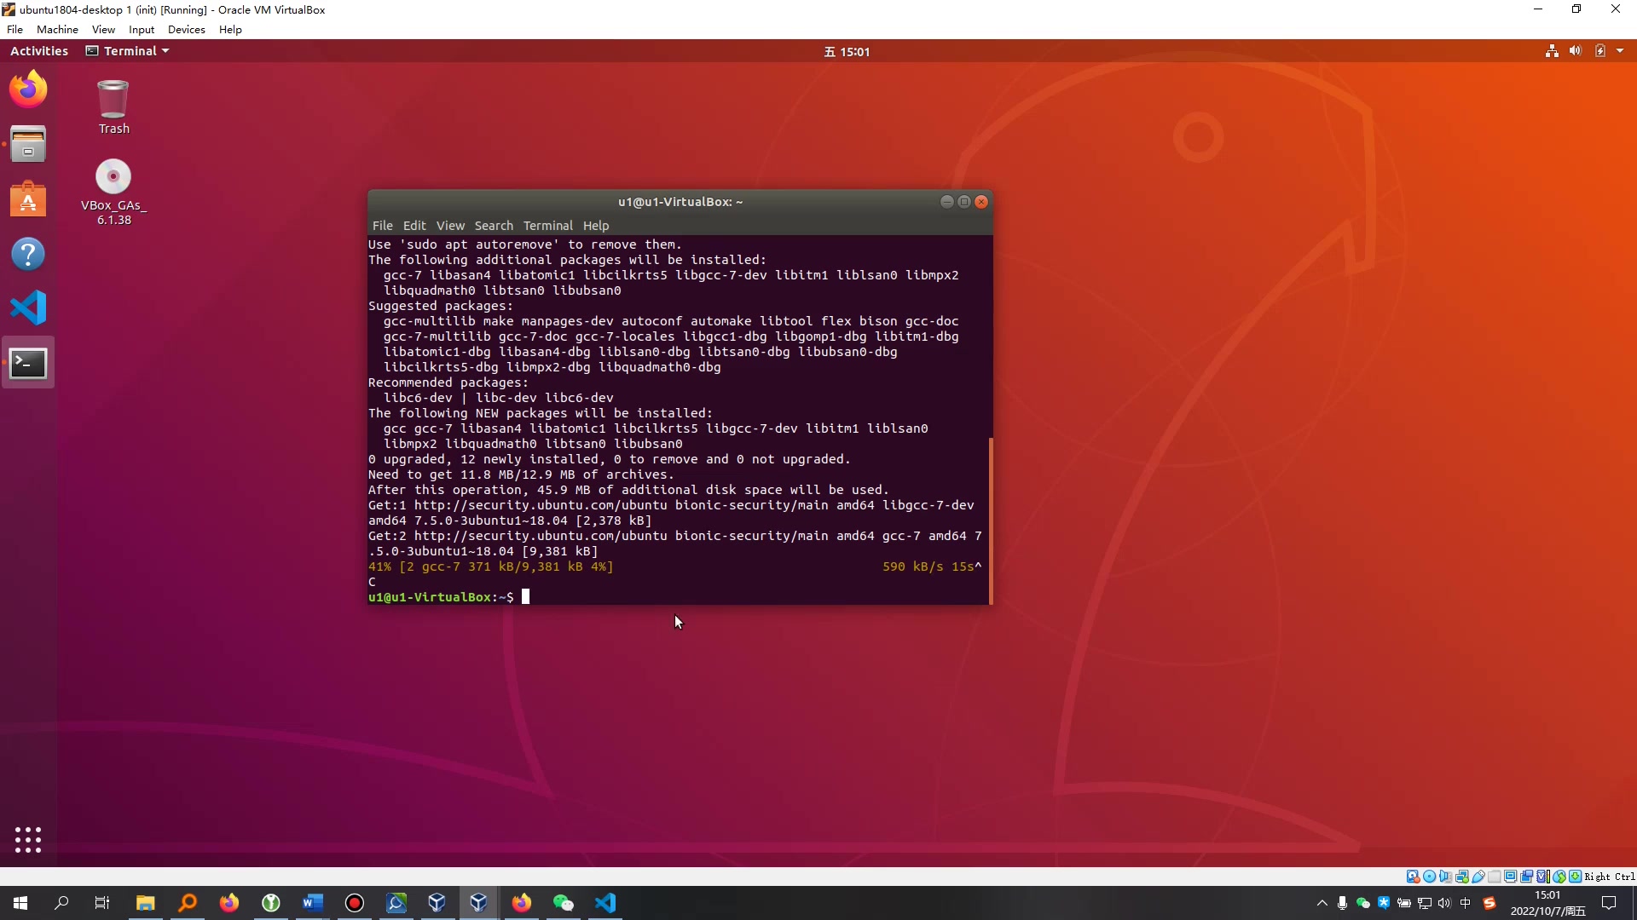This screenshot has height=920, width=1637.
Task: Show hidden tray icons in Windows taskbar
Action: click(x=1322, y=903)
